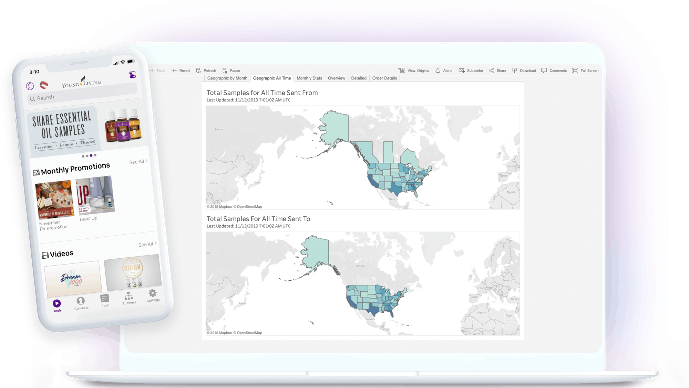This screenshot has width=689, height=388.
Task: Open the Monthly Stats tab
Action: (309, 78)
